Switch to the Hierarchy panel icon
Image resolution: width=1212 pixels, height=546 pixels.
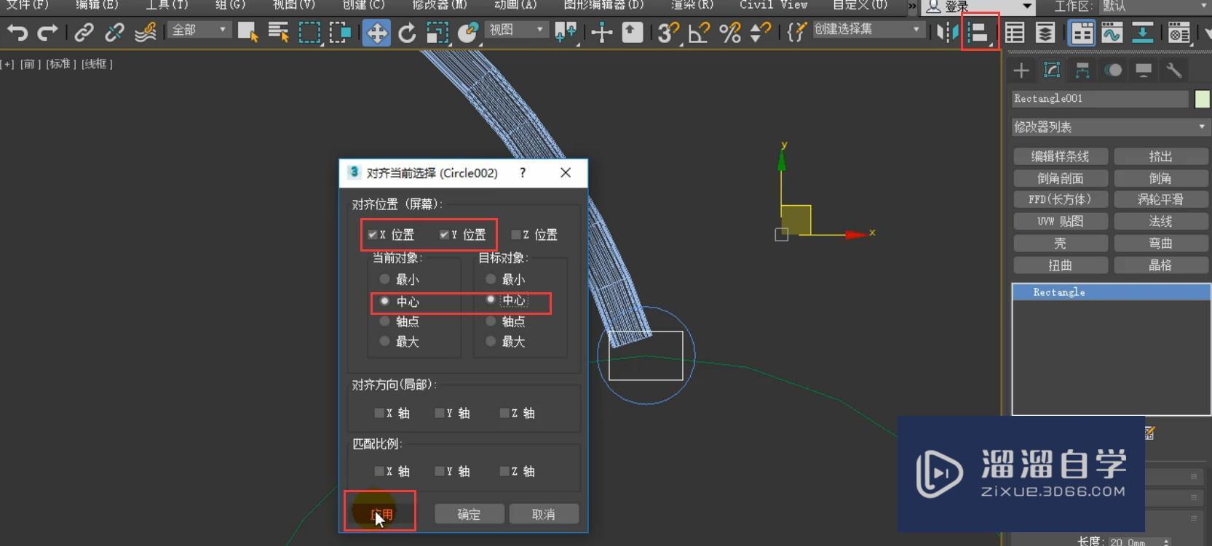pos(1082,71)
